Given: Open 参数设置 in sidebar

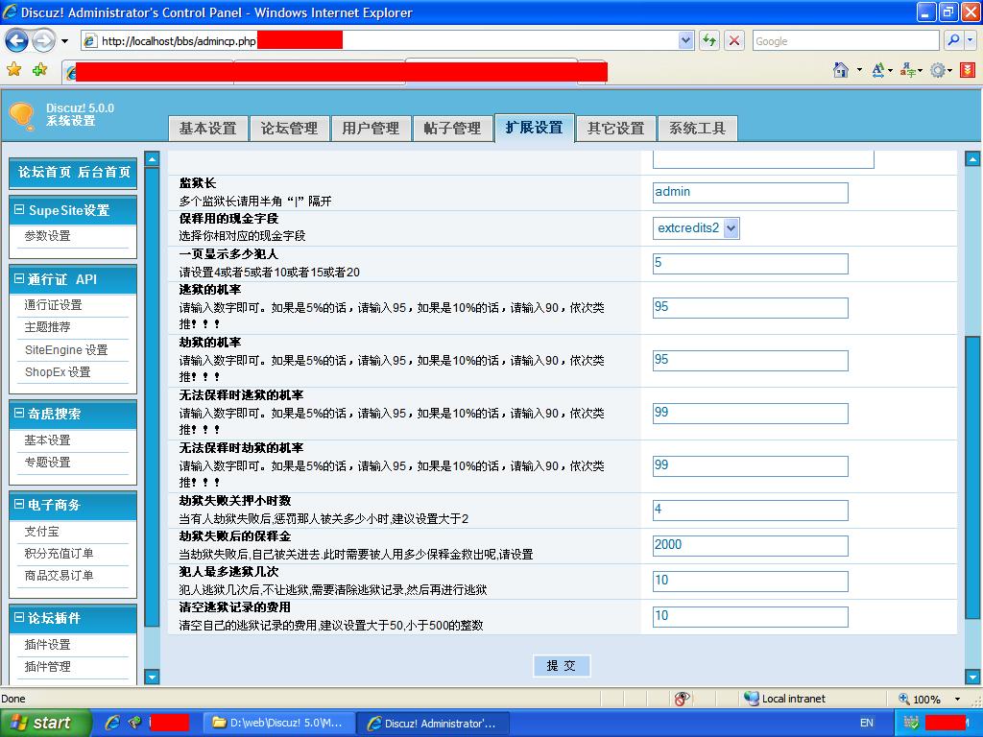Looking at the screenshot, I should point(48,236).
